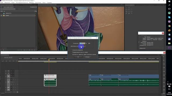Select the Slip tool

(129, 11)
